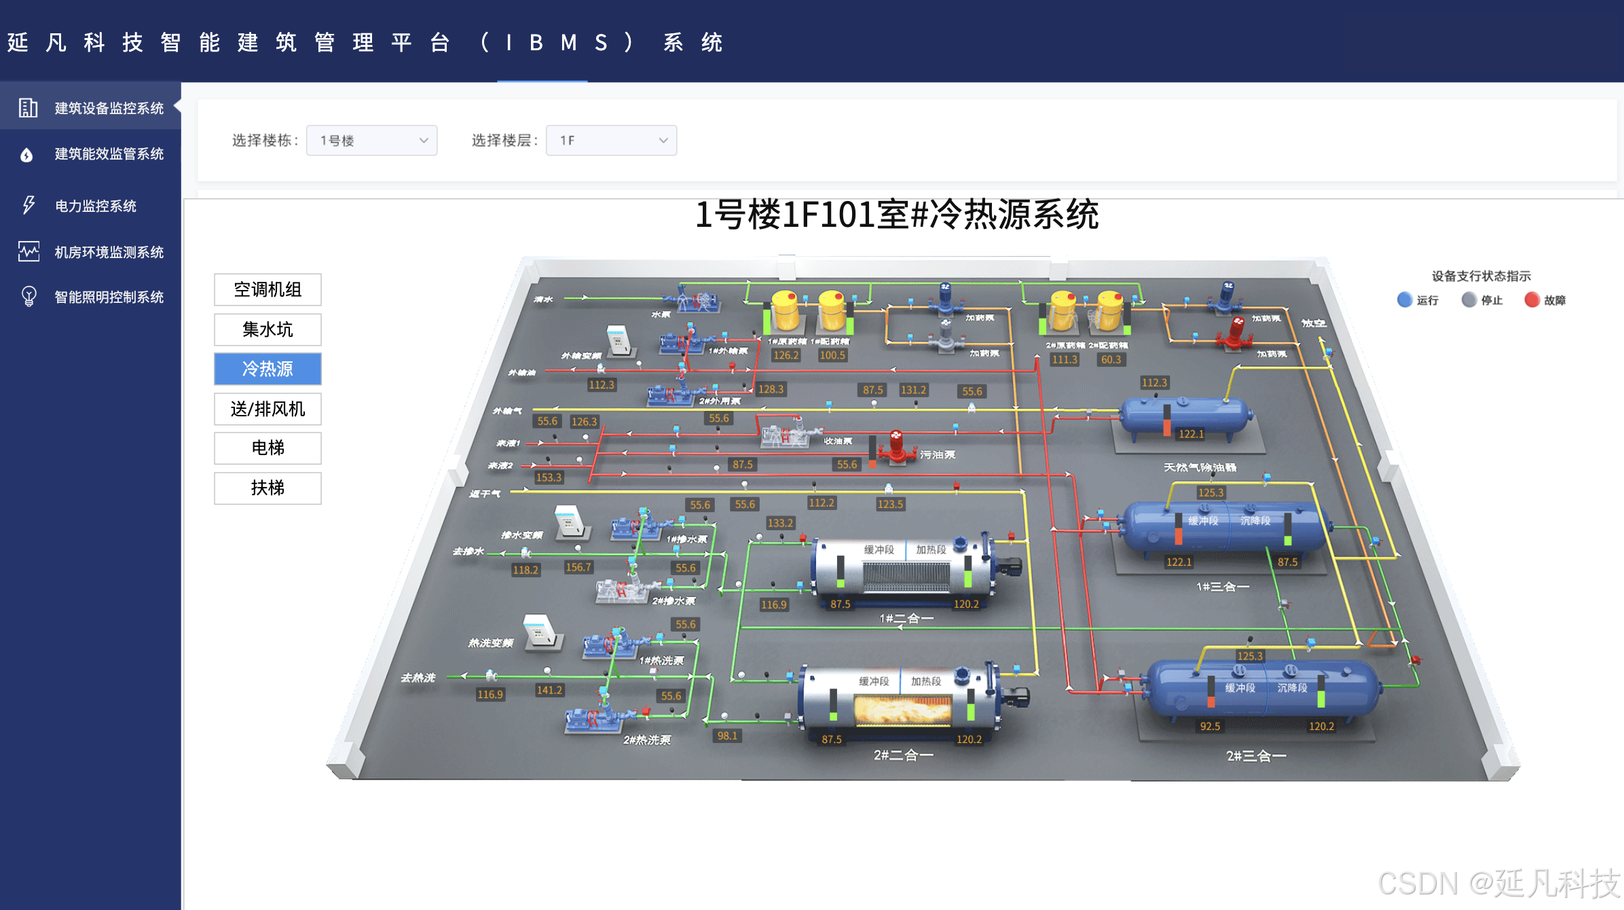The width and height of the screenshot is (1624, 910).
Task: Click the waveform machine room monitoring icon
Action: [x=29, y=252]
